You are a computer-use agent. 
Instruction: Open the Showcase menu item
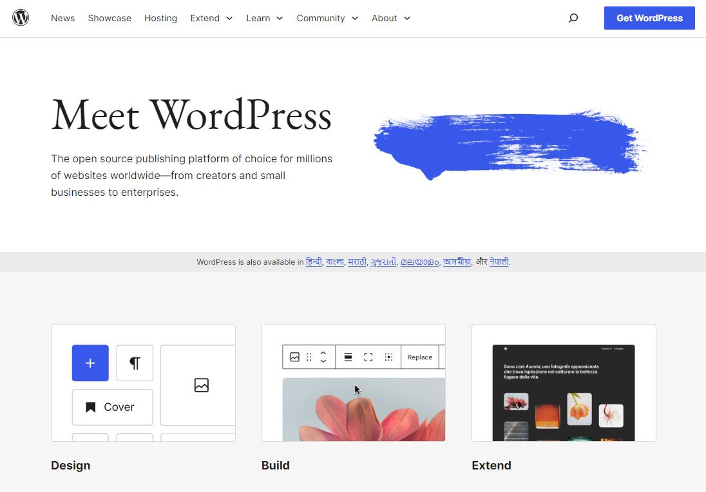tap(110, 18)
